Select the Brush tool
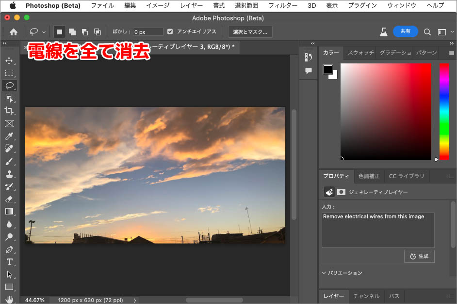457x304 pixels. click(9, 162)
